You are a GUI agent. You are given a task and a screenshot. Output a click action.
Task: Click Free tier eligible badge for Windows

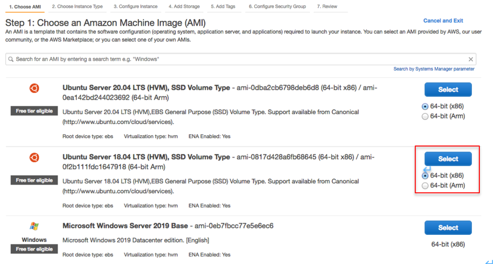tap(34, 249)
